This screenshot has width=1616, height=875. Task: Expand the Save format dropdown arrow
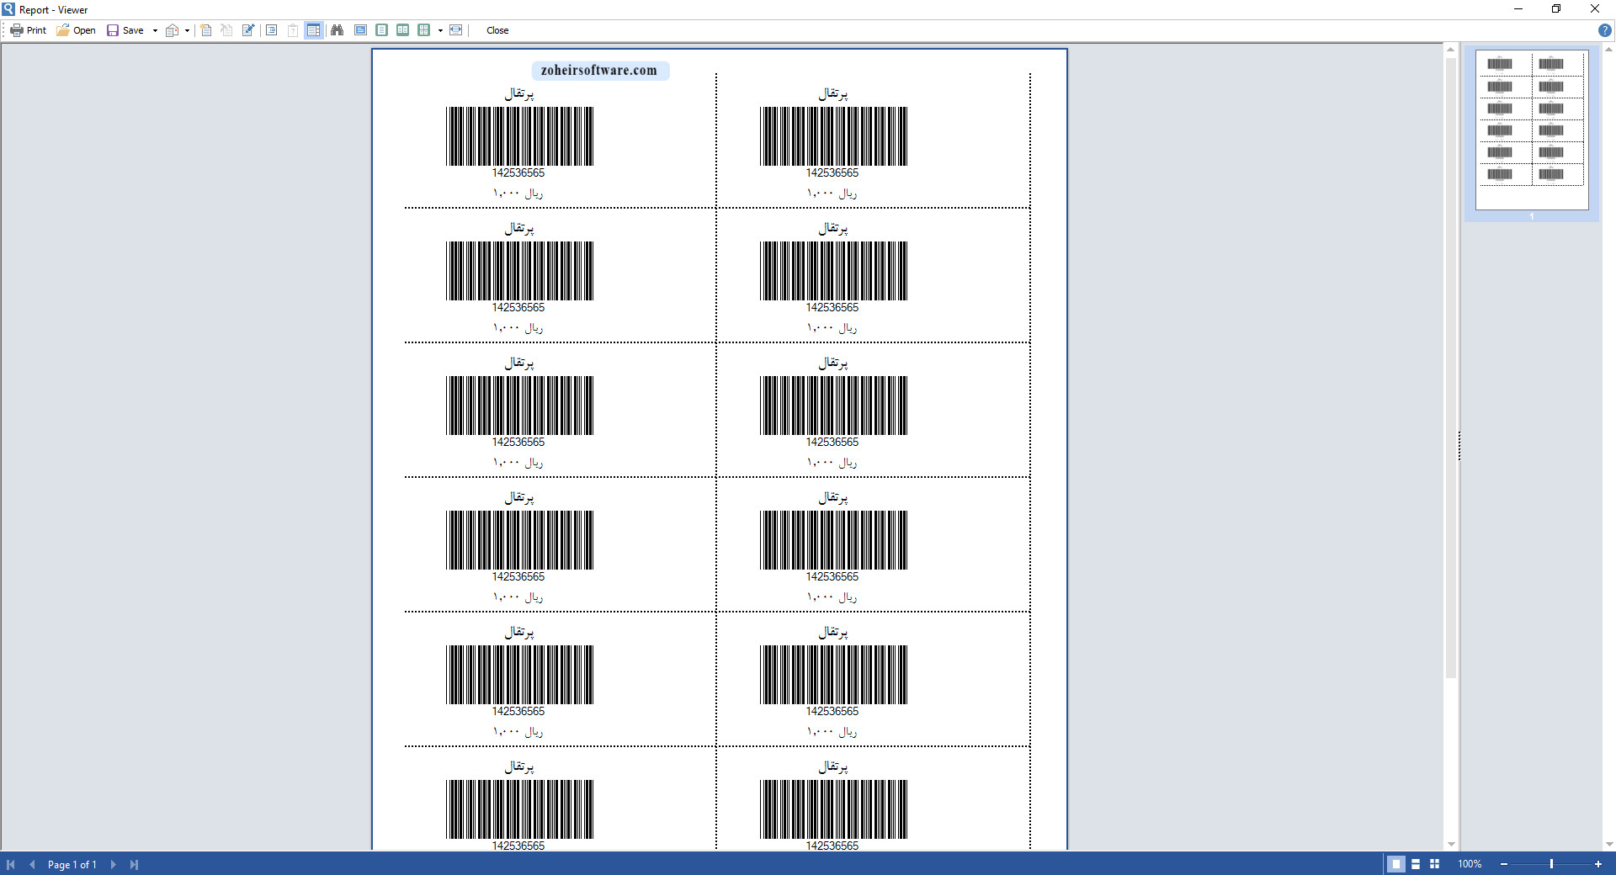coord(155,30)
